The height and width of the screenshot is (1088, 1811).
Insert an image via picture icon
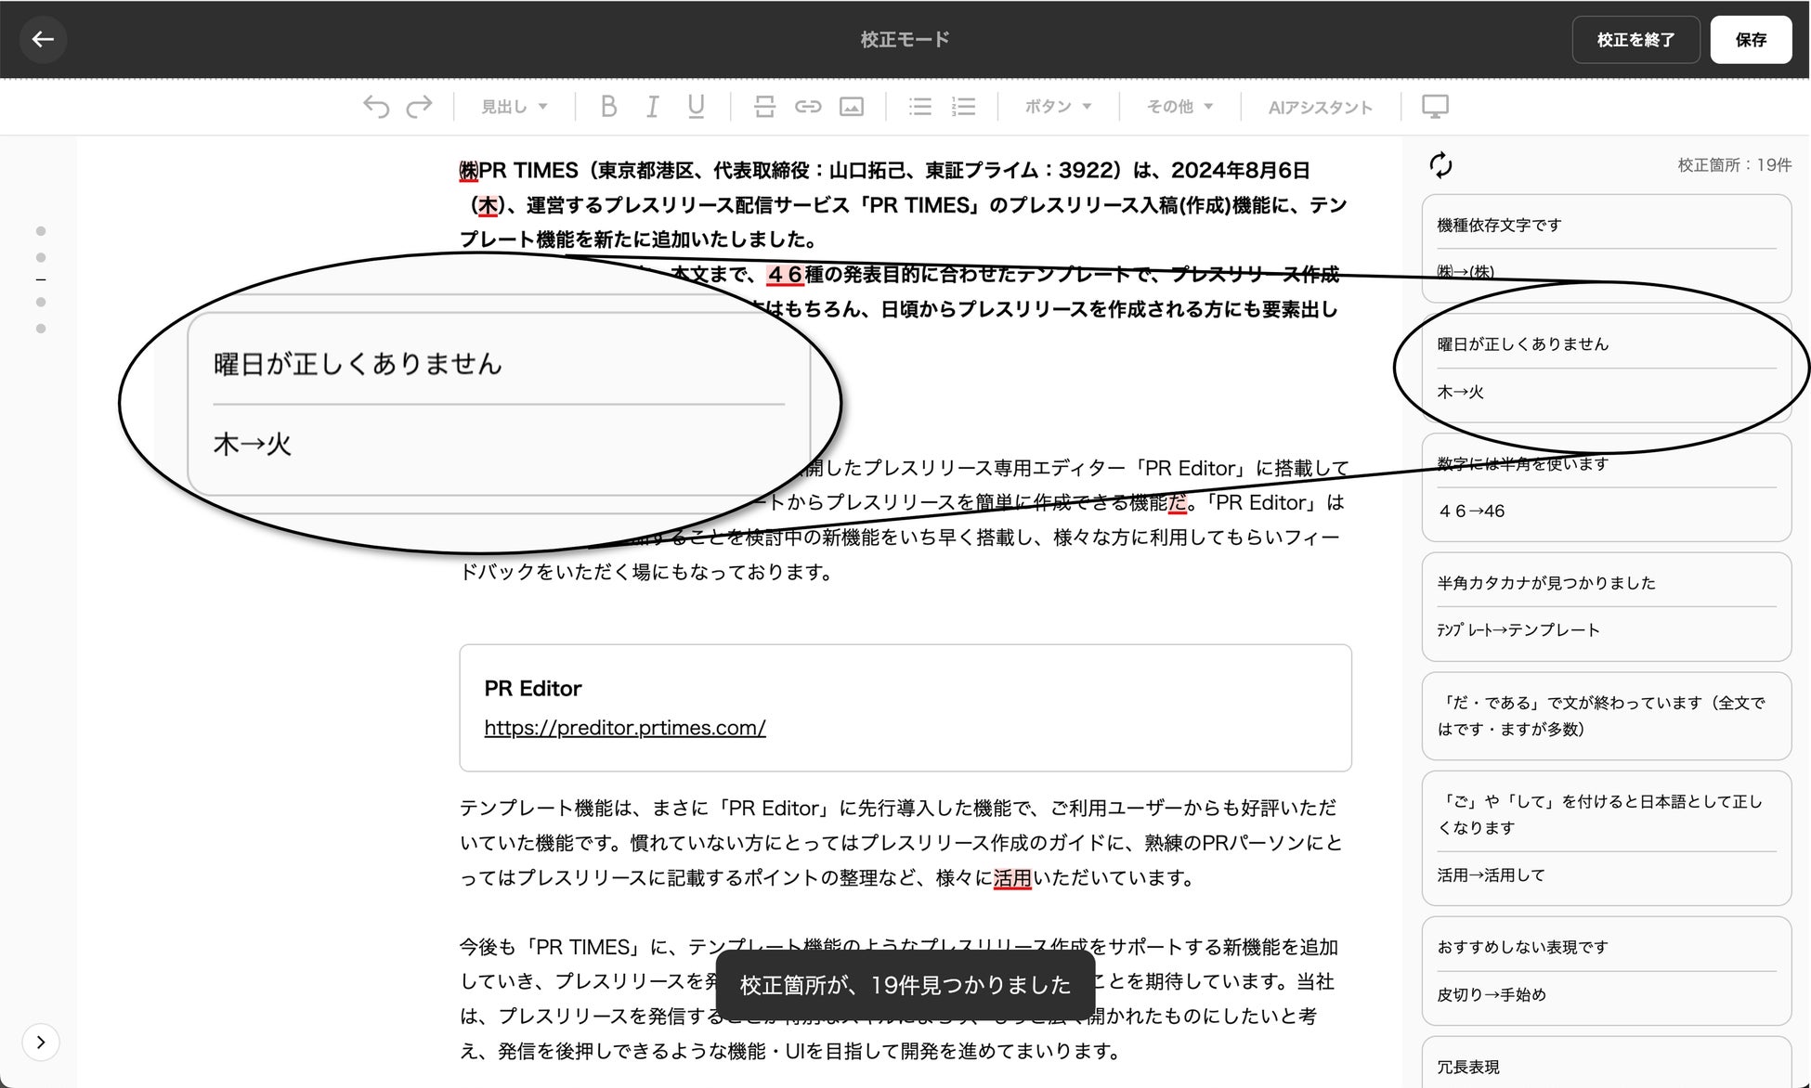click(x=852, y=107)
